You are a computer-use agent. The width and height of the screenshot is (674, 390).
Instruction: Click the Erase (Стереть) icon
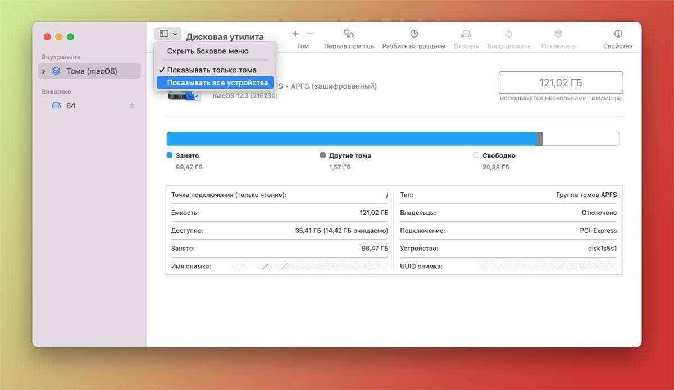click(466, 34)
